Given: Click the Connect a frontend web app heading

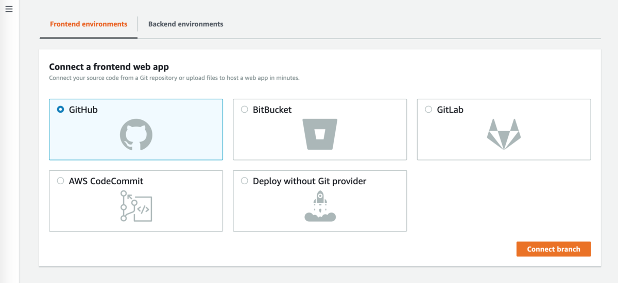Looking at the screenshot, I should [x=109, y=67].
